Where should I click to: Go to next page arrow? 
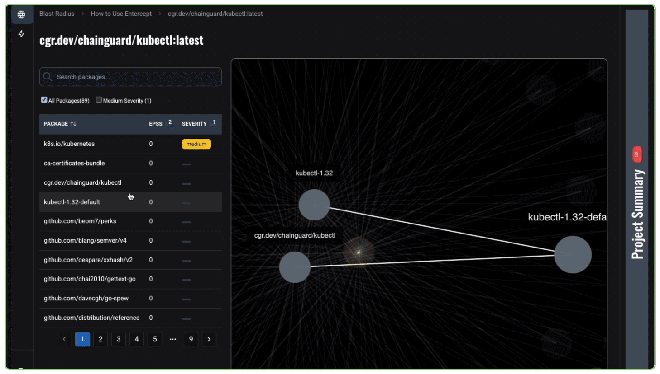209,339
